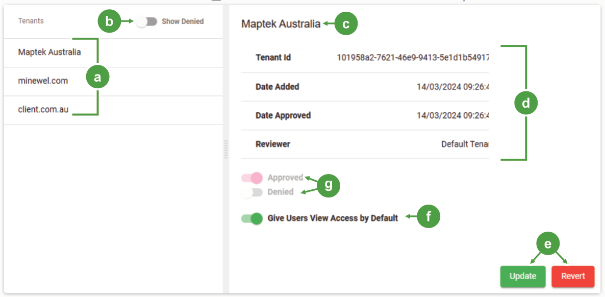
Task: Select the client.com.au tenant
Action: 113,110
